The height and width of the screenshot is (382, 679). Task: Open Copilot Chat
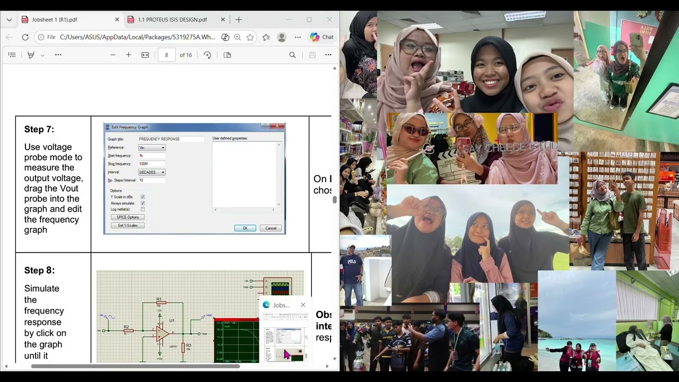tap(322, 37)
